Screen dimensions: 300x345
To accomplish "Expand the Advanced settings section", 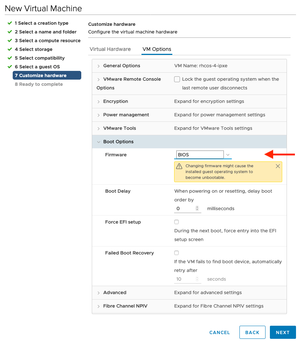I will [98, 293].
